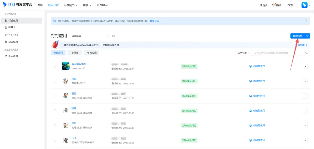314x149 pixels.
Task: Expand the 开放能力 menu
Action: pos(71,5)
